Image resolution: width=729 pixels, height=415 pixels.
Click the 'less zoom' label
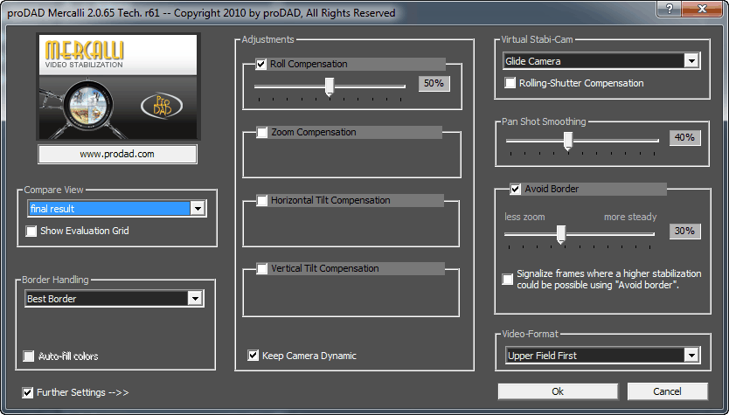pos(524,217)
